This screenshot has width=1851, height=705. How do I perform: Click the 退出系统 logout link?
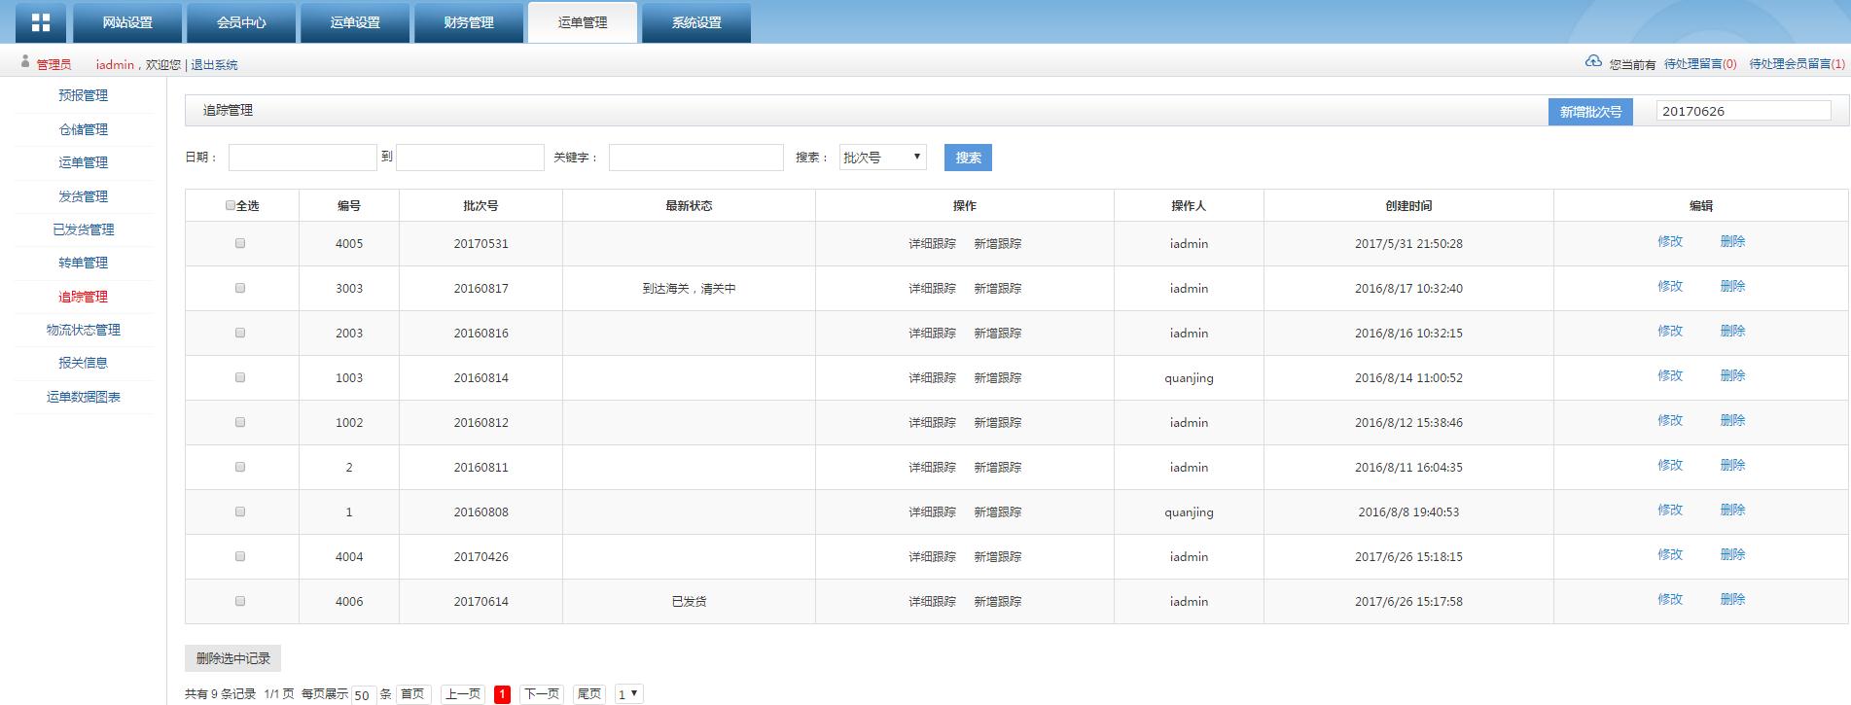pos(214,65)
